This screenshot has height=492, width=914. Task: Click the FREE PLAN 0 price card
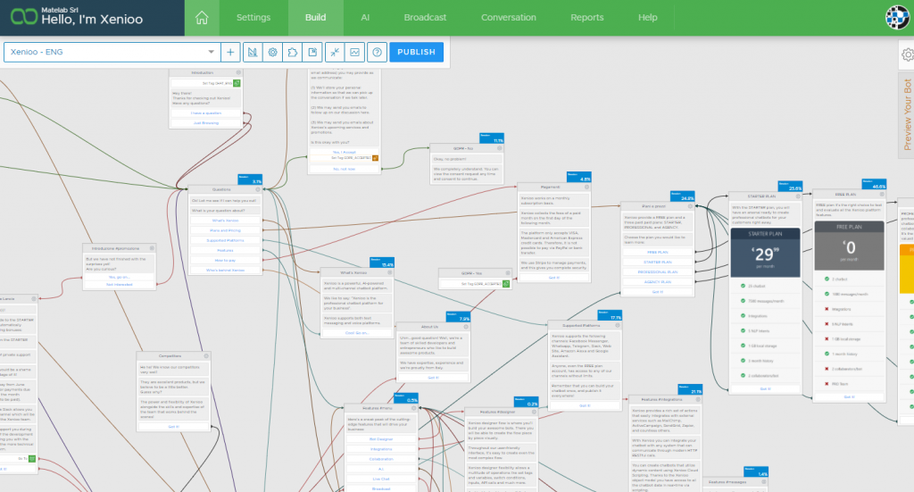coord(850,246)
